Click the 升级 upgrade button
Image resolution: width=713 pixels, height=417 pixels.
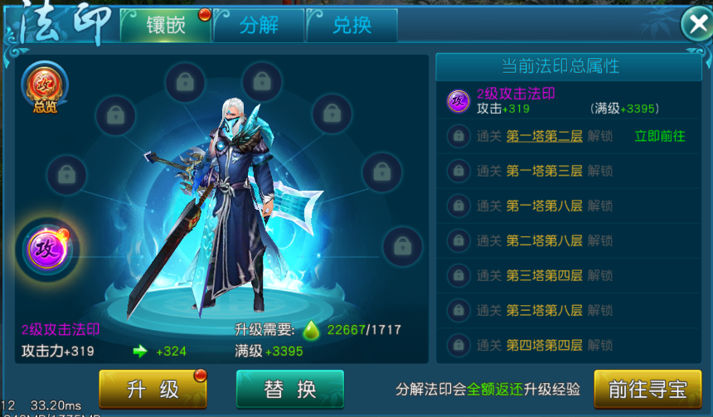point(153,389)
